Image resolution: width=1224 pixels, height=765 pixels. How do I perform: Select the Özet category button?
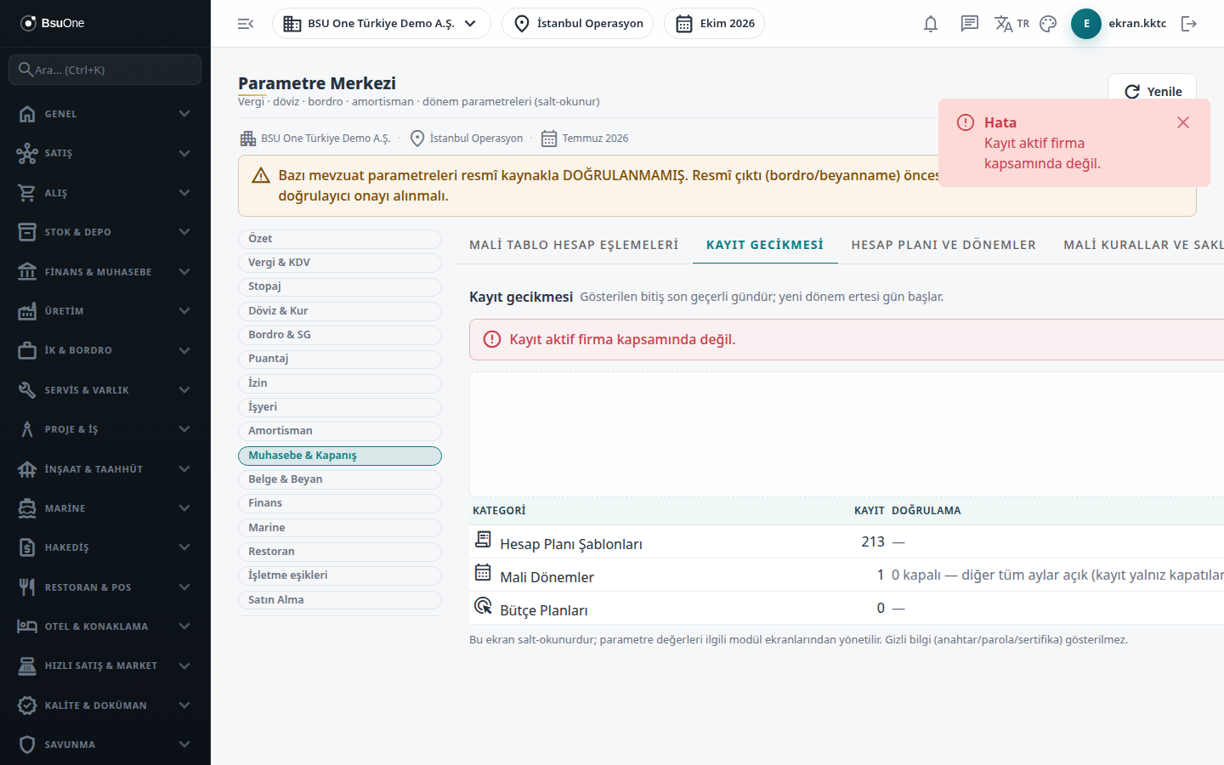tap(340, 239)
